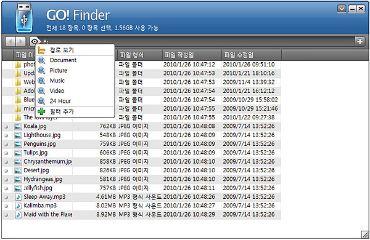The image size is (370, 240).
Task: Click the image icon of Penguins.jpg
Action: [x=18, y=144]
